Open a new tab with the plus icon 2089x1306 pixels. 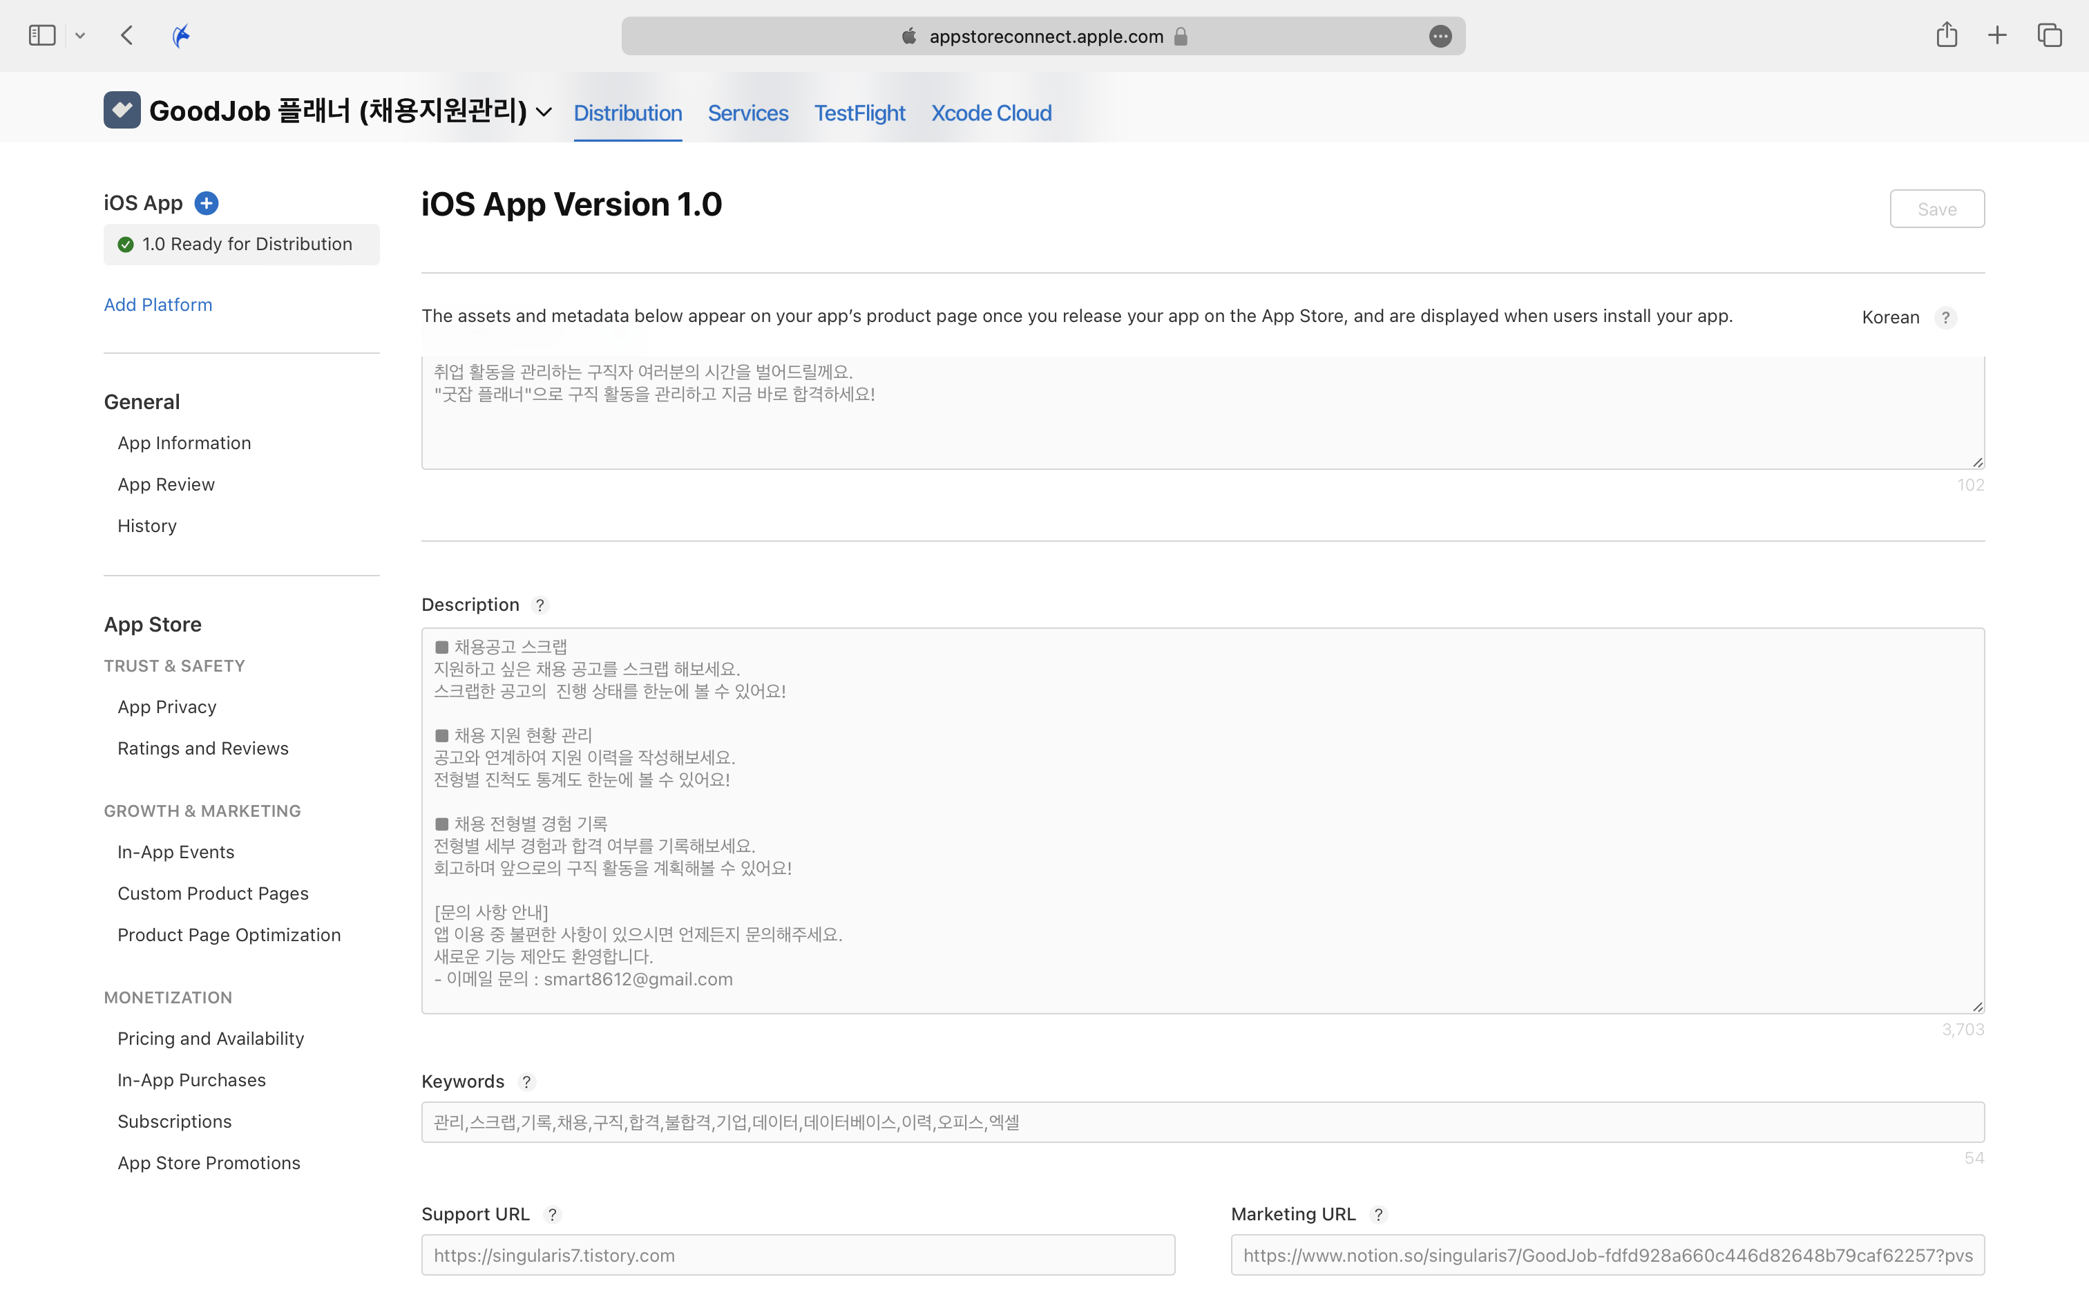click(x=1998, y=35)
